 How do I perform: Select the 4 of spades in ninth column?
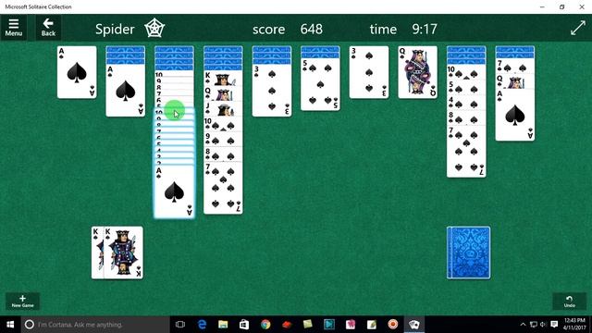click(x=466, y=103)
